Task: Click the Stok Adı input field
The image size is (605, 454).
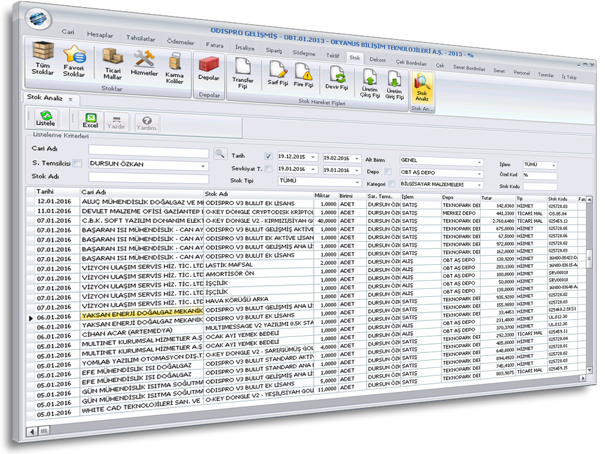Action: coord(148,179)
